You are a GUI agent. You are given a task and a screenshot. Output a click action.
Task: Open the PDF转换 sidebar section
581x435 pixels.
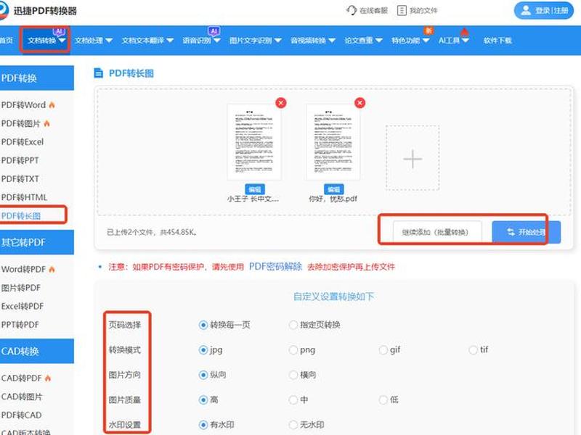point(37,78)
